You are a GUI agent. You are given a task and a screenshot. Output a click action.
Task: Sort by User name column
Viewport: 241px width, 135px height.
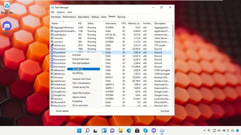[112, 23]
